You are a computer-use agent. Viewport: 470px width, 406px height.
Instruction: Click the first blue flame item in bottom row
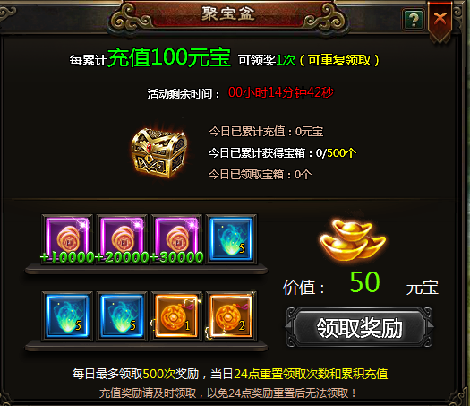[x=67, y=316]
